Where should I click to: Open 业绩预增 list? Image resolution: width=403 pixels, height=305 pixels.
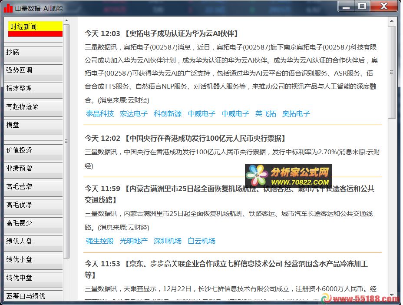pos(33,170)
